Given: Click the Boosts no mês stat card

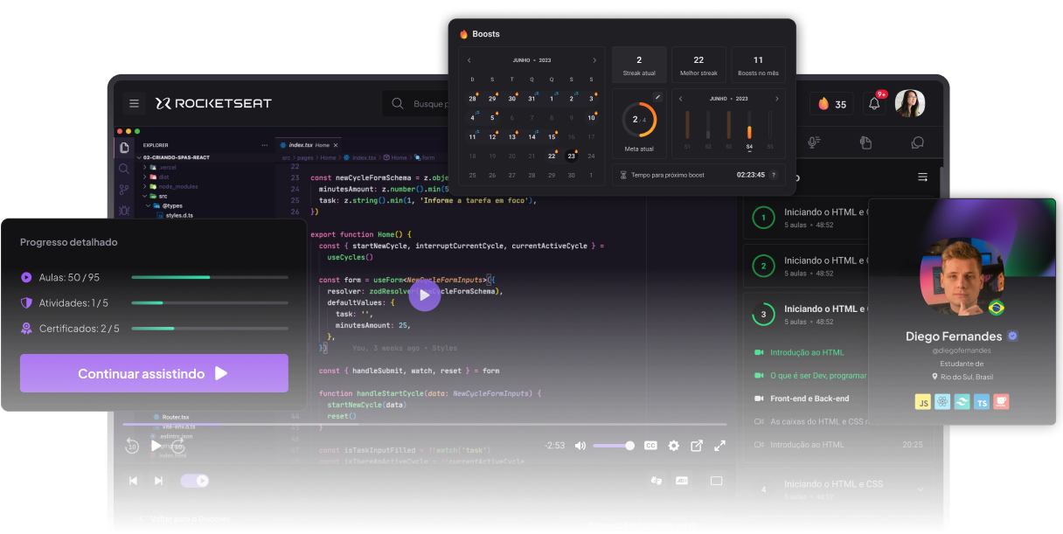Looking at the screenshot, I should [x=758, y=66].
